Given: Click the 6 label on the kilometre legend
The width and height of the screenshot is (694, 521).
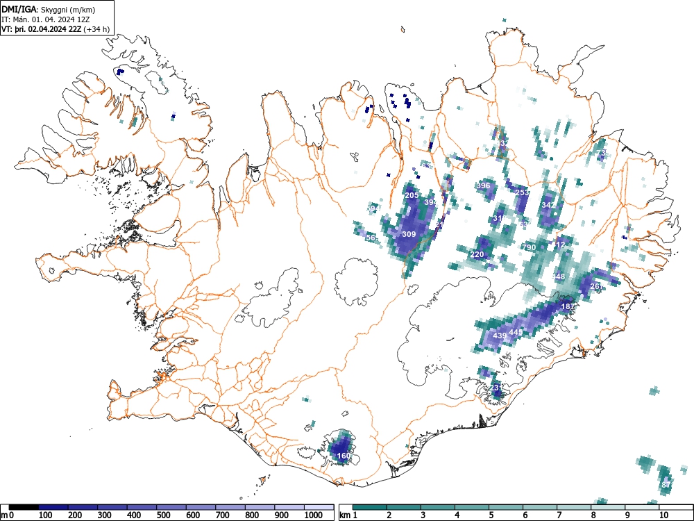Looking at the screenshot, I should [x=525, y=515].
